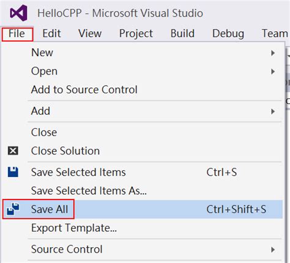Click the Save Selected Items floppy icon

pyautogui.click(x=13, y=172)
